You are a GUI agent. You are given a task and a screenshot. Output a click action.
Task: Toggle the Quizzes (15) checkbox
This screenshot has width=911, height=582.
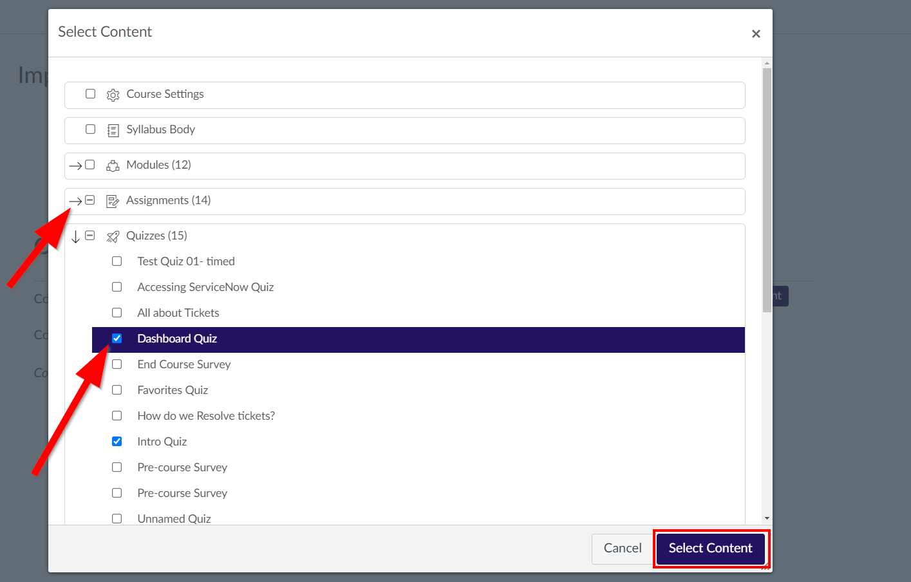click(90, 236)
